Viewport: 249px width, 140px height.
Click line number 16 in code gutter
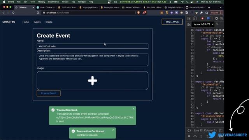coord(192,30)
